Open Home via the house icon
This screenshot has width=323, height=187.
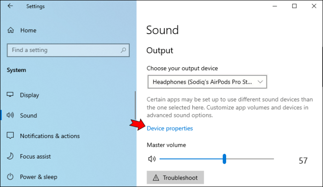pos(10,30)
